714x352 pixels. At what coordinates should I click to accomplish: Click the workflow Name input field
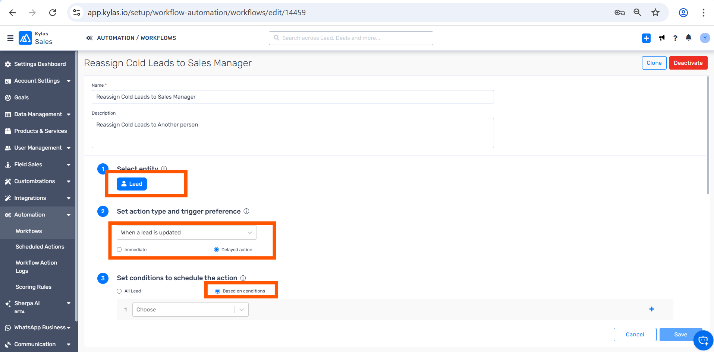(x=293, y=97)
